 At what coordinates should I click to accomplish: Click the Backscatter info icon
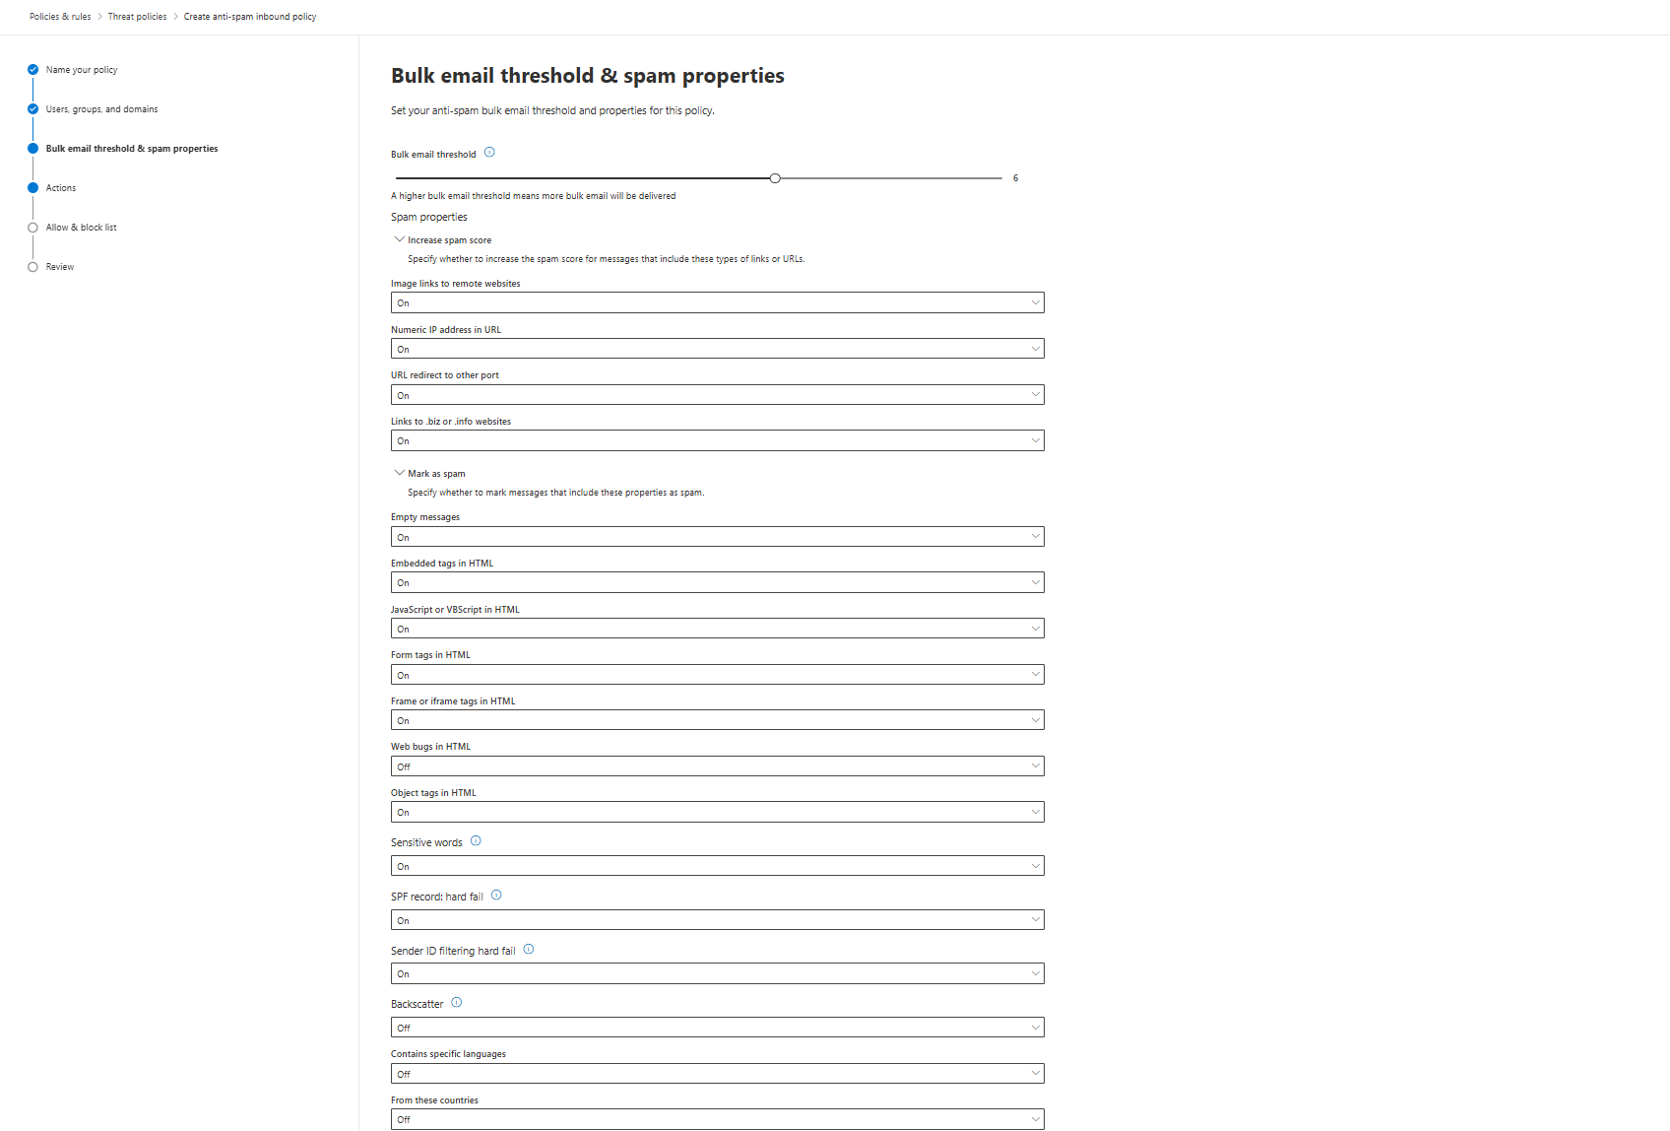[456, 1003]
